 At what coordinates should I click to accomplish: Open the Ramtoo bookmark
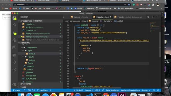point(79,8)
